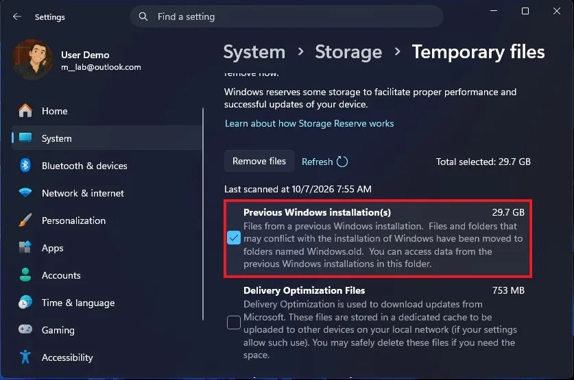Click the Network Wi-Fi icon
Screen dimensions: 574x380
click(25, 192)
